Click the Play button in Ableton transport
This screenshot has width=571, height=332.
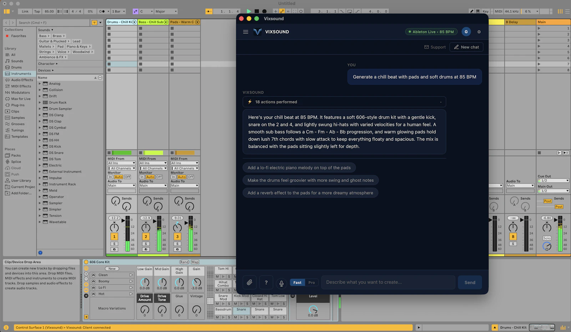(x=249, y=11)
